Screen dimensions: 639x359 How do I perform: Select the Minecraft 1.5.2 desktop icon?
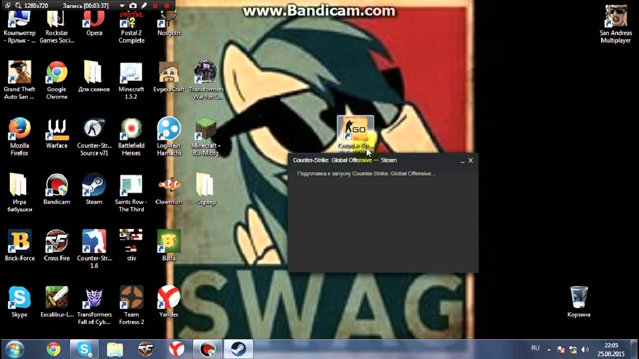click(x=131, y=80)
